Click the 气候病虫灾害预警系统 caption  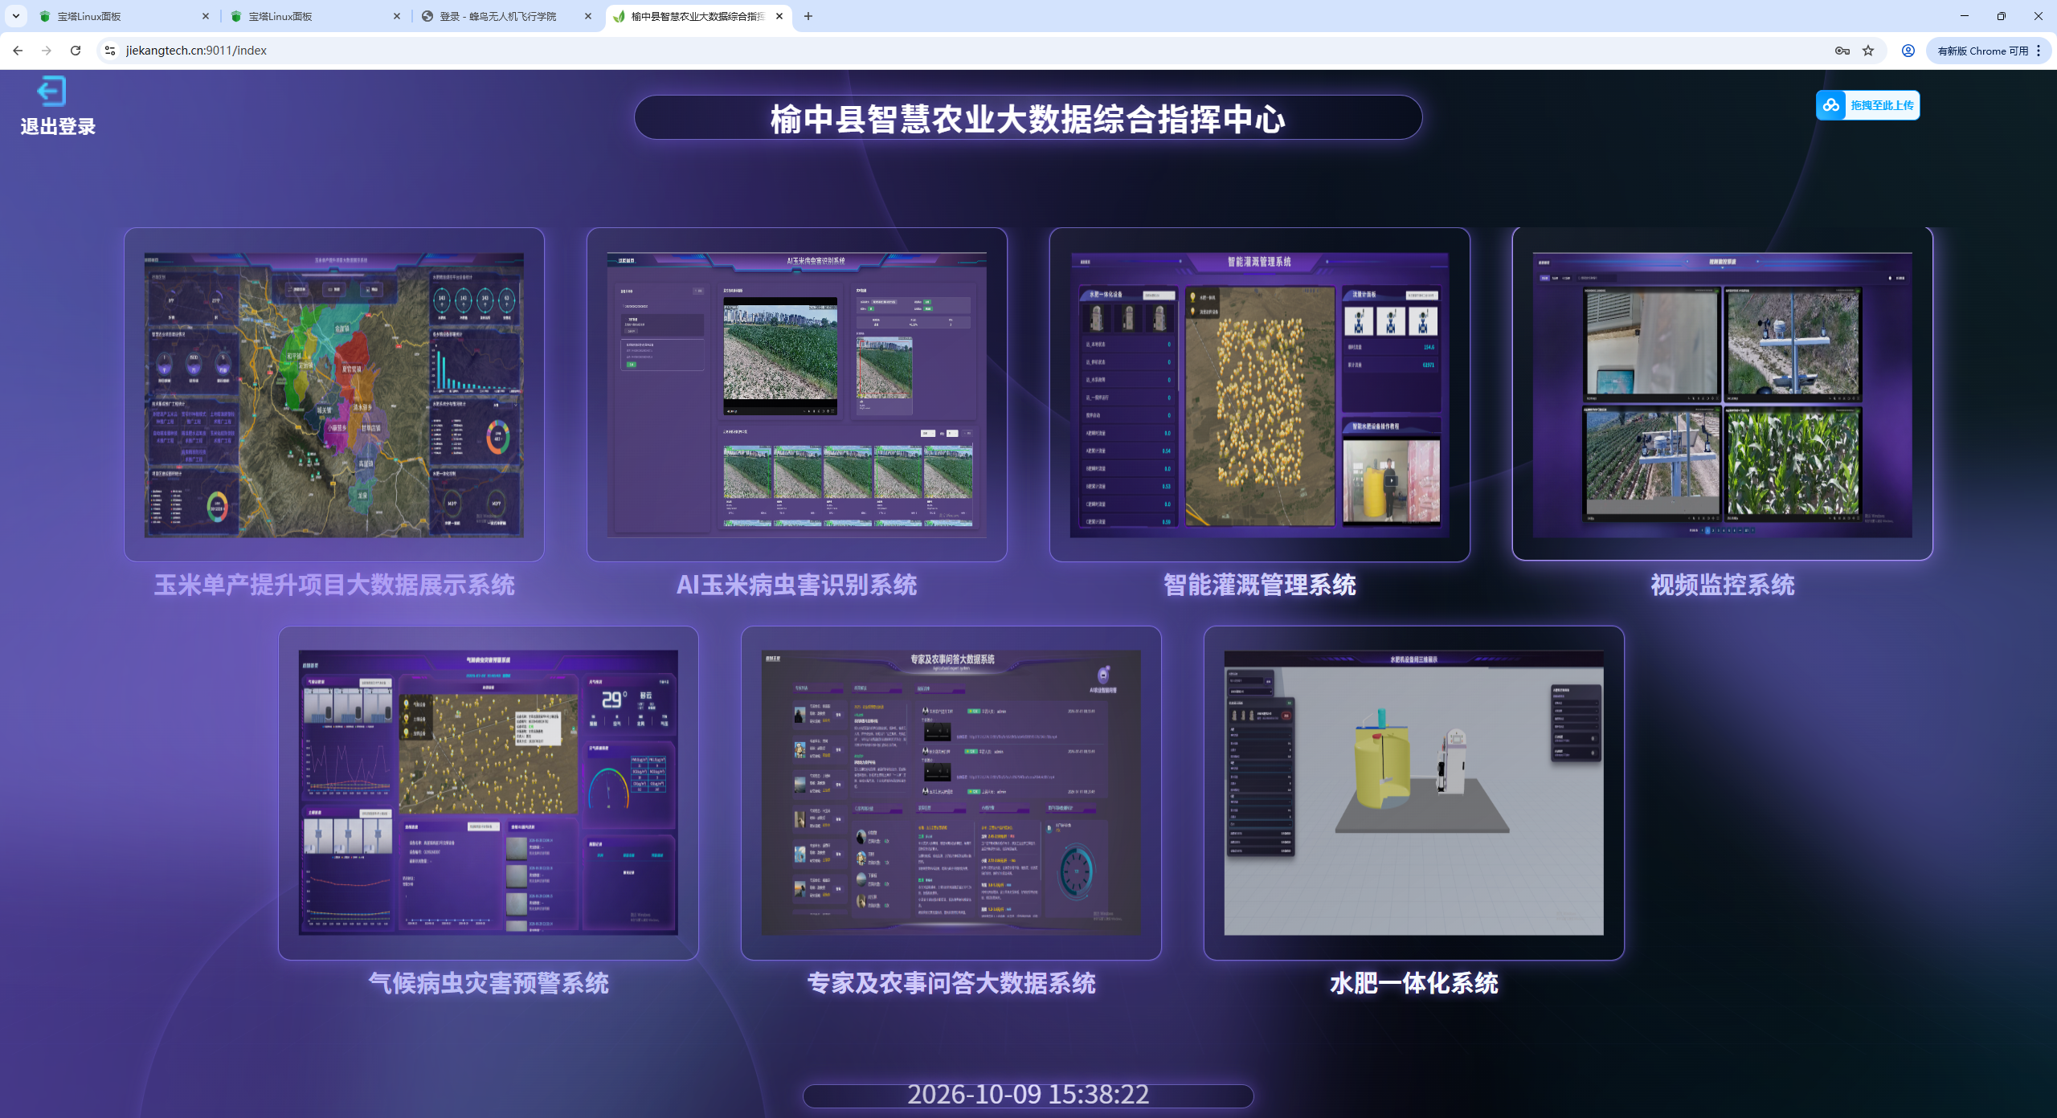[489, 983]
